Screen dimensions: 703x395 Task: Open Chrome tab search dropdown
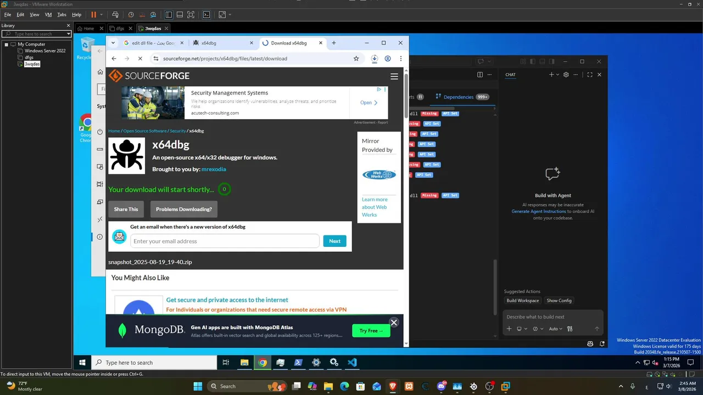pyautogui.click(x=113, y=43)
